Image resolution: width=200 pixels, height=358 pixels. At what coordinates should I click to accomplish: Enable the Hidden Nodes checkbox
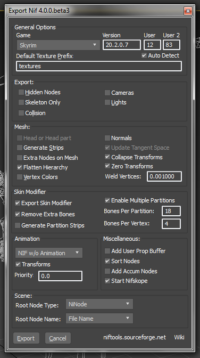pyautogui.click(x=21, y=92)
